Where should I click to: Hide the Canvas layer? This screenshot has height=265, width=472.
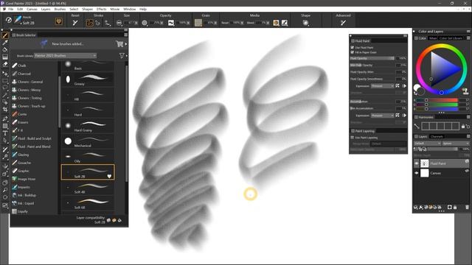click(x=417, y=173)
